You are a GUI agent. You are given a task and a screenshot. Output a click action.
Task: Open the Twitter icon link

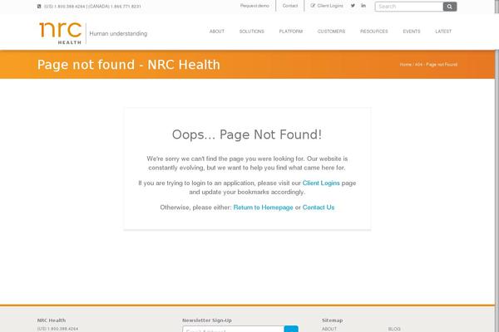353,6
